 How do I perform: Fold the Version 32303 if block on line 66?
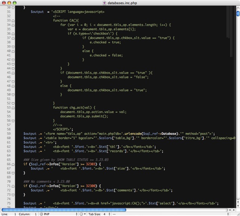13,164
